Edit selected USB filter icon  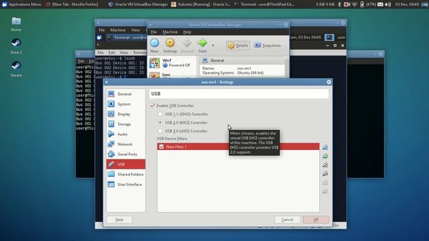pos(325,165)
